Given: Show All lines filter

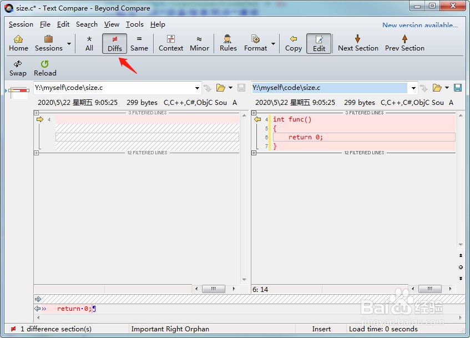Looking at the screenshot, I should 89,43.
